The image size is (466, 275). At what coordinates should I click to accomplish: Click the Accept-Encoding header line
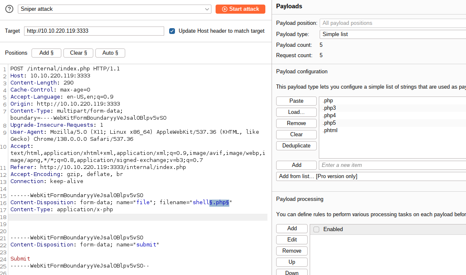point(67,174)
